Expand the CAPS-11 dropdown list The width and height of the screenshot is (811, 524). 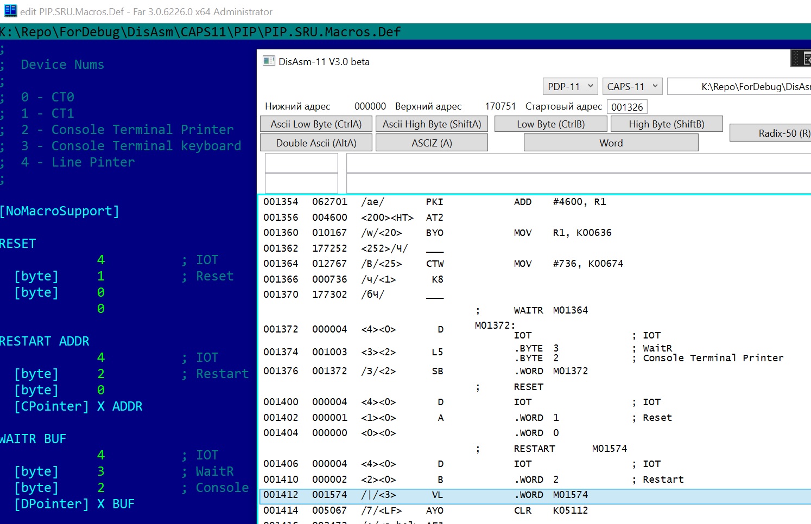(632, 87)
